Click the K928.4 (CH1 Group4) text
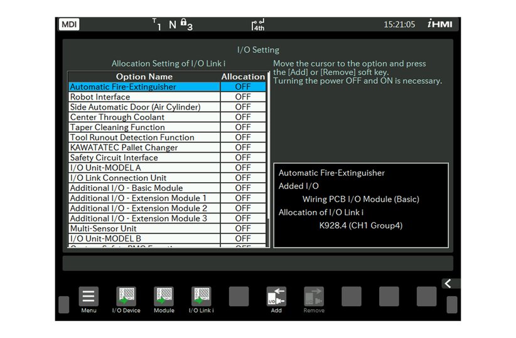This screenshot has width=516, height=338. [361, 225]
